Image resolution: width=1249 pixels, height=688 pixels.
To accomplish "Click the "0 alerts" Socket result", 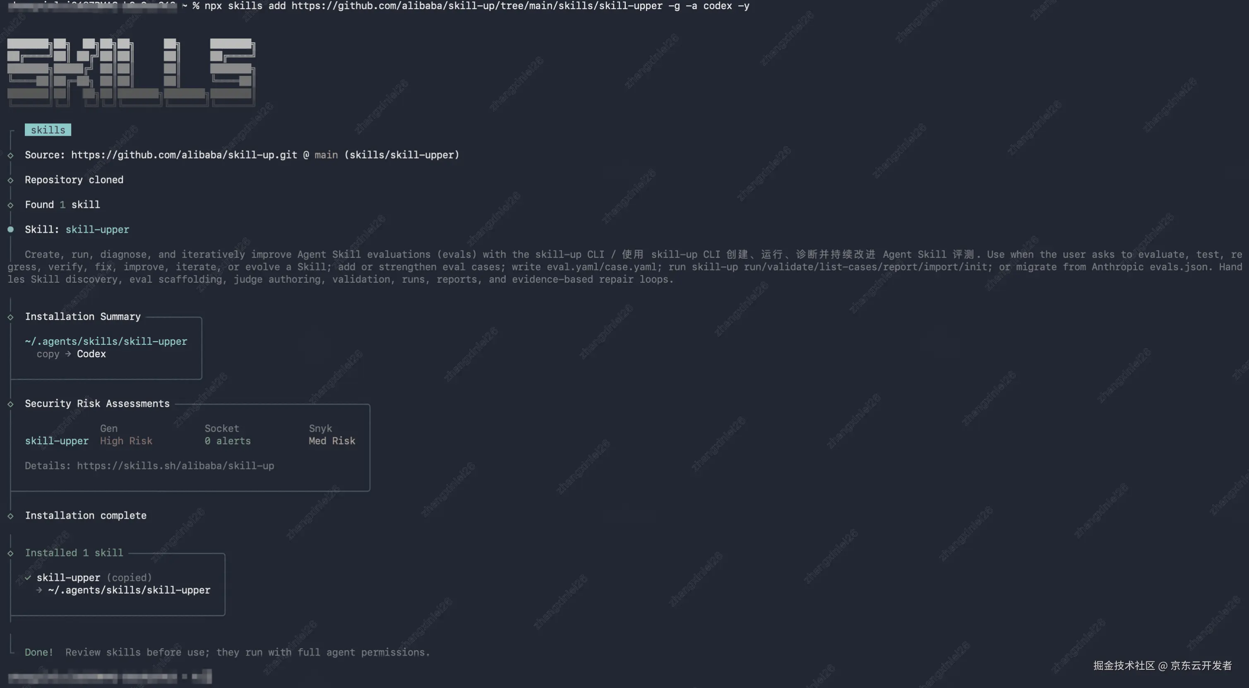I will coord(228,441).
